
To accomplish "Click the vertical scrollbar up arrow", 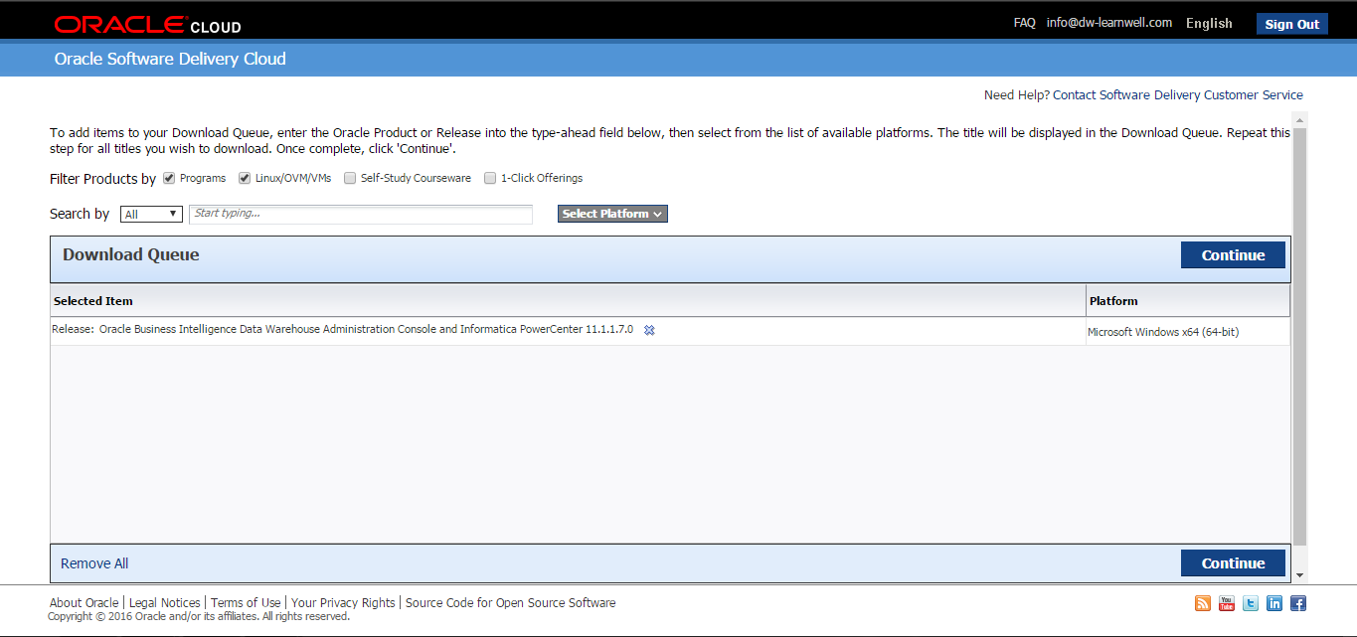I will 1300,120.
